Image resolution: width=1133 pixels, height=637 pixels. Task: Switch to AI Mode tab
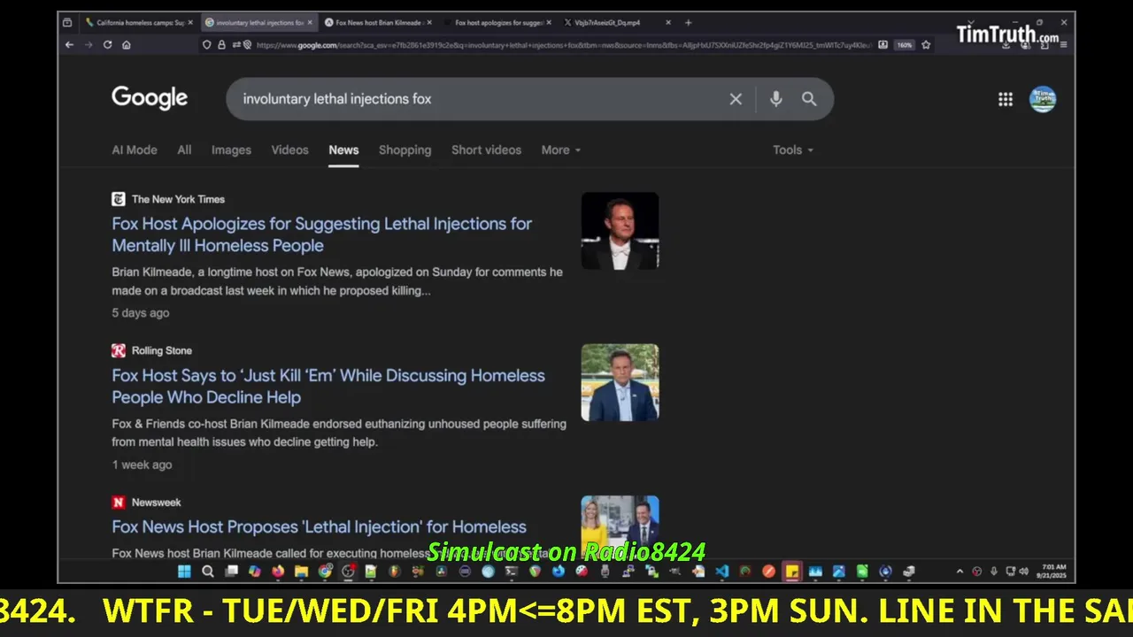[x=135, y=150]
